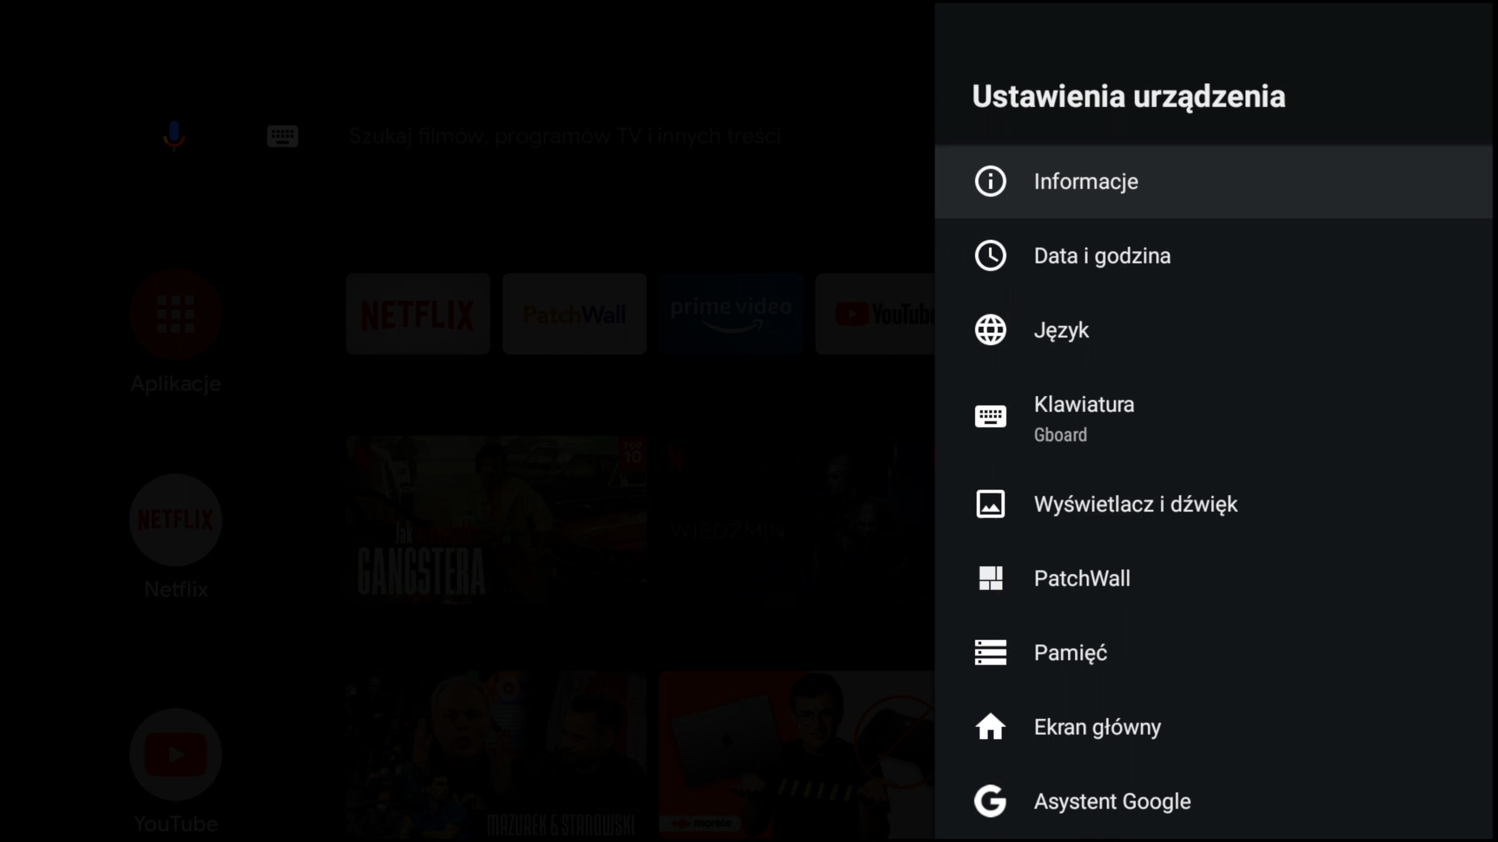Click the clock icon for date and time
Screen dimensions: 1498x842
[990, 256]
